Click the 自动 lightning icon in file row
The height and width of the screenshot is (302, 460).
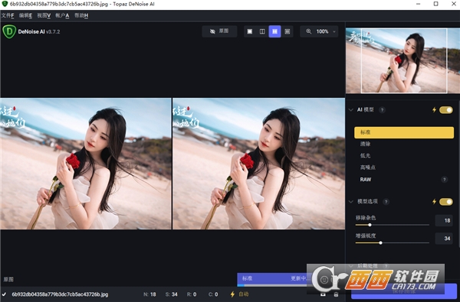click(x=232, y=294)
